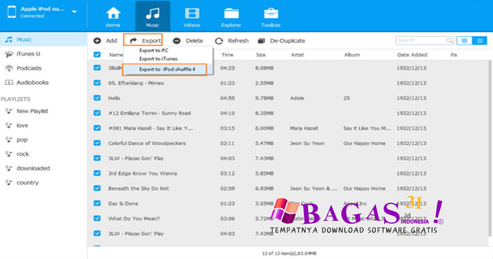Image resolution: width=493 pixels, height=259 pixels.
Task: Click the De-Duplicate icon
Action: tap(261, 41)
